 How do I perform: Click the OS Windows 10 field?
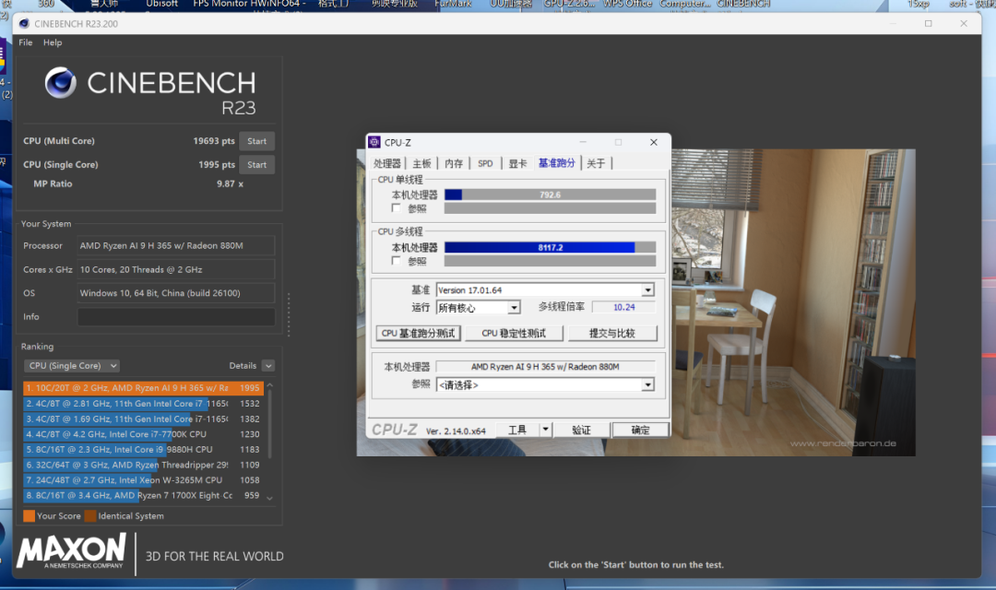click(176, 293)
